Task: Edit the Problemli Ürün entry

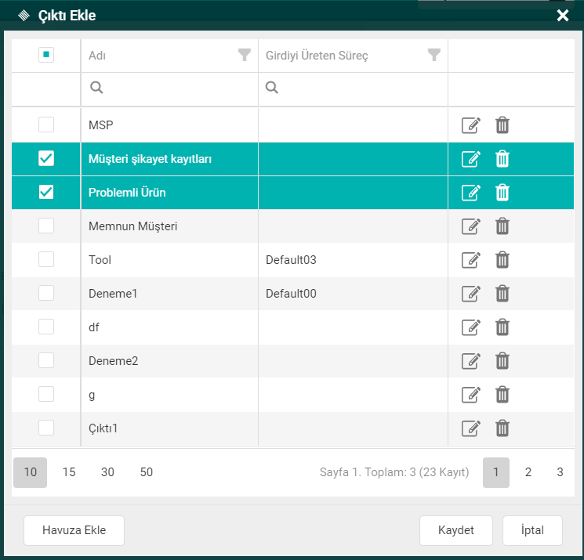Action: [x=470, y=193]
